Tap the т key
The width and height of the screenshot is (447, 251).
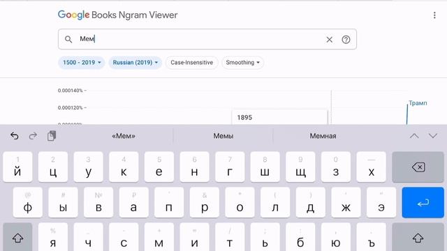230,237
